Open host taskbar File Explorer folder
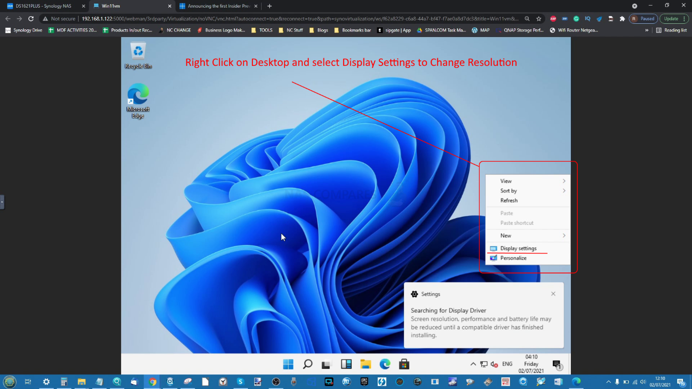 click(82, 381)
